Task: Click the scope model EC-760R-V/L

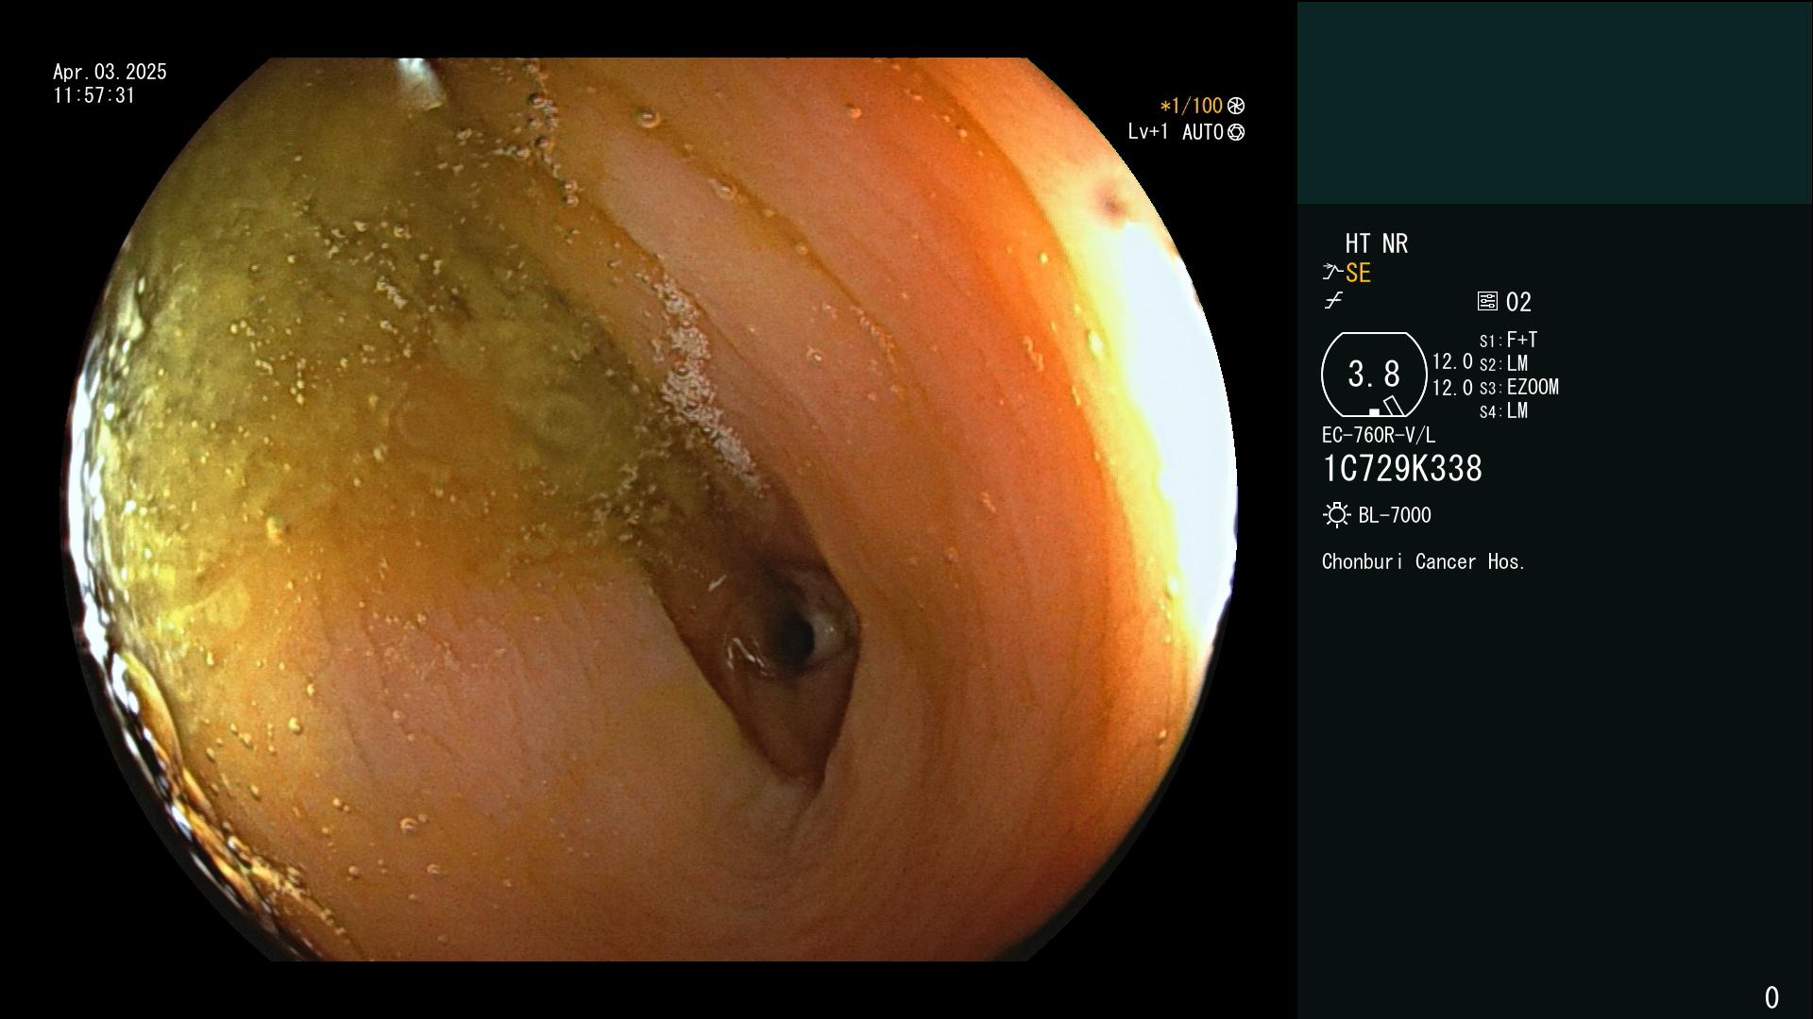Action: 1378,435
